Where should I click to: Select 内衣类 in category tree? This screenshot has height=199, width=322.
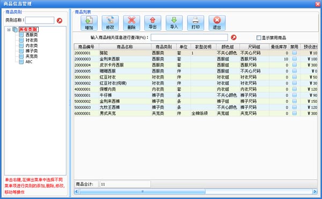[32, 46]
